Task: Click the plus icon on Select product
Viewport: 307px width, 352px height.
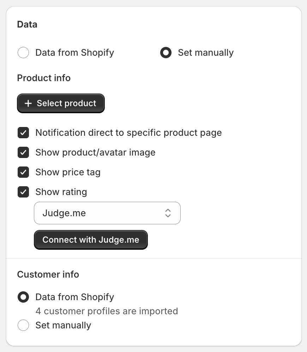Action: pos(29,103)
